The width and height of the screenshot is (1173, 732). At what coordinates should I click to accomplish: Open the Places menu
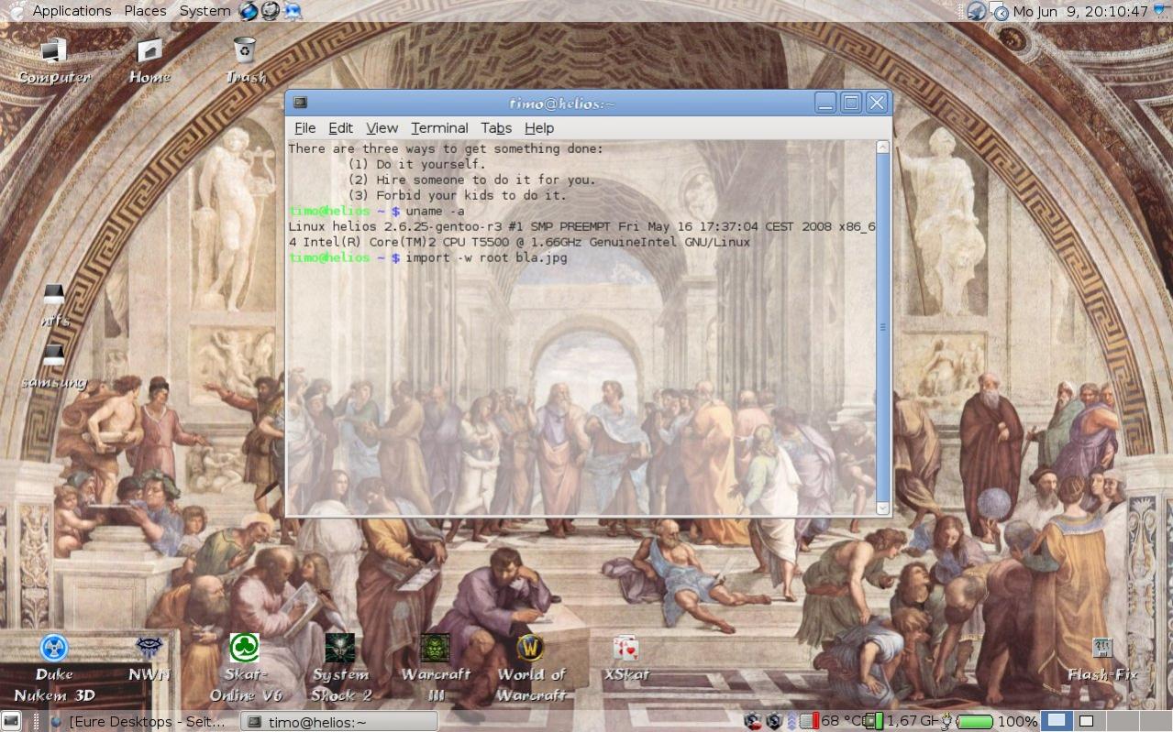(145, 11)
